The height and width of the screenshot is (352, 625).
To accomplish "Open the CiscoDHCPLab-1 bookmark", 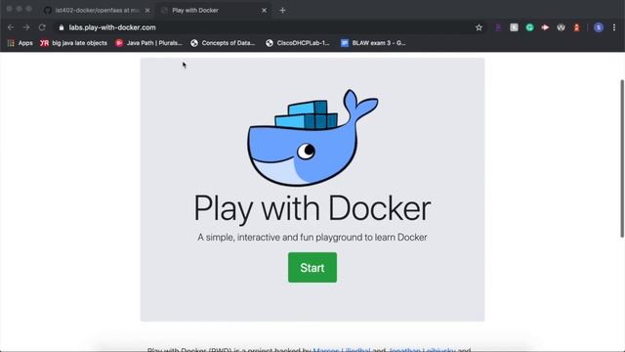I will 298,43.
